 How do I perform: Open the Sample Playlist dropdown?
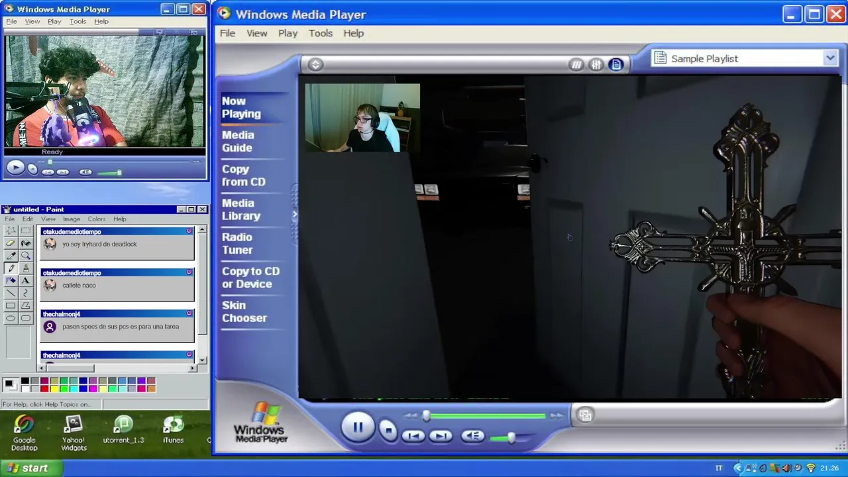(x=830, y=58)
